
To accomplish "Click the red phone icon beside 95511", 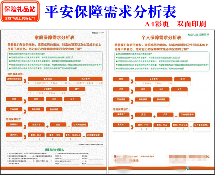I will click(115, 156).
